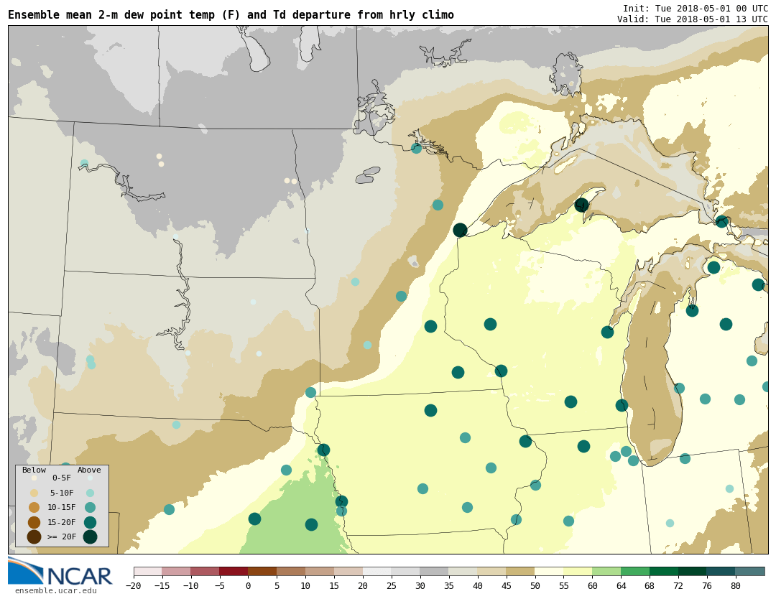This screenshot has height=599, width=776.
Task: Pick the 10 to 15 colorbar swatch
Action: coord(320,571)
